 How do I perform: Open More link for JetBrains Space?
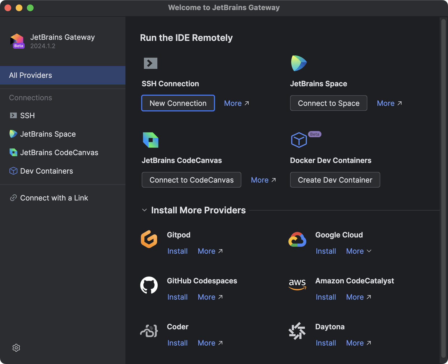coord(389,103)
